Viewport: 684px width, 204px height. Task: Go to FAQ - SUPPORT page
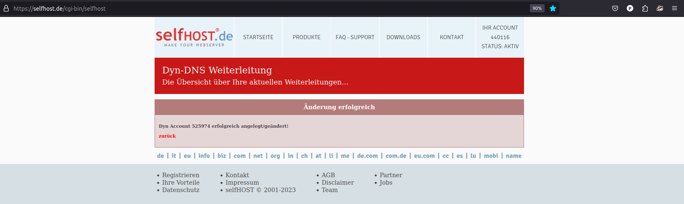(x=355, y=37)
